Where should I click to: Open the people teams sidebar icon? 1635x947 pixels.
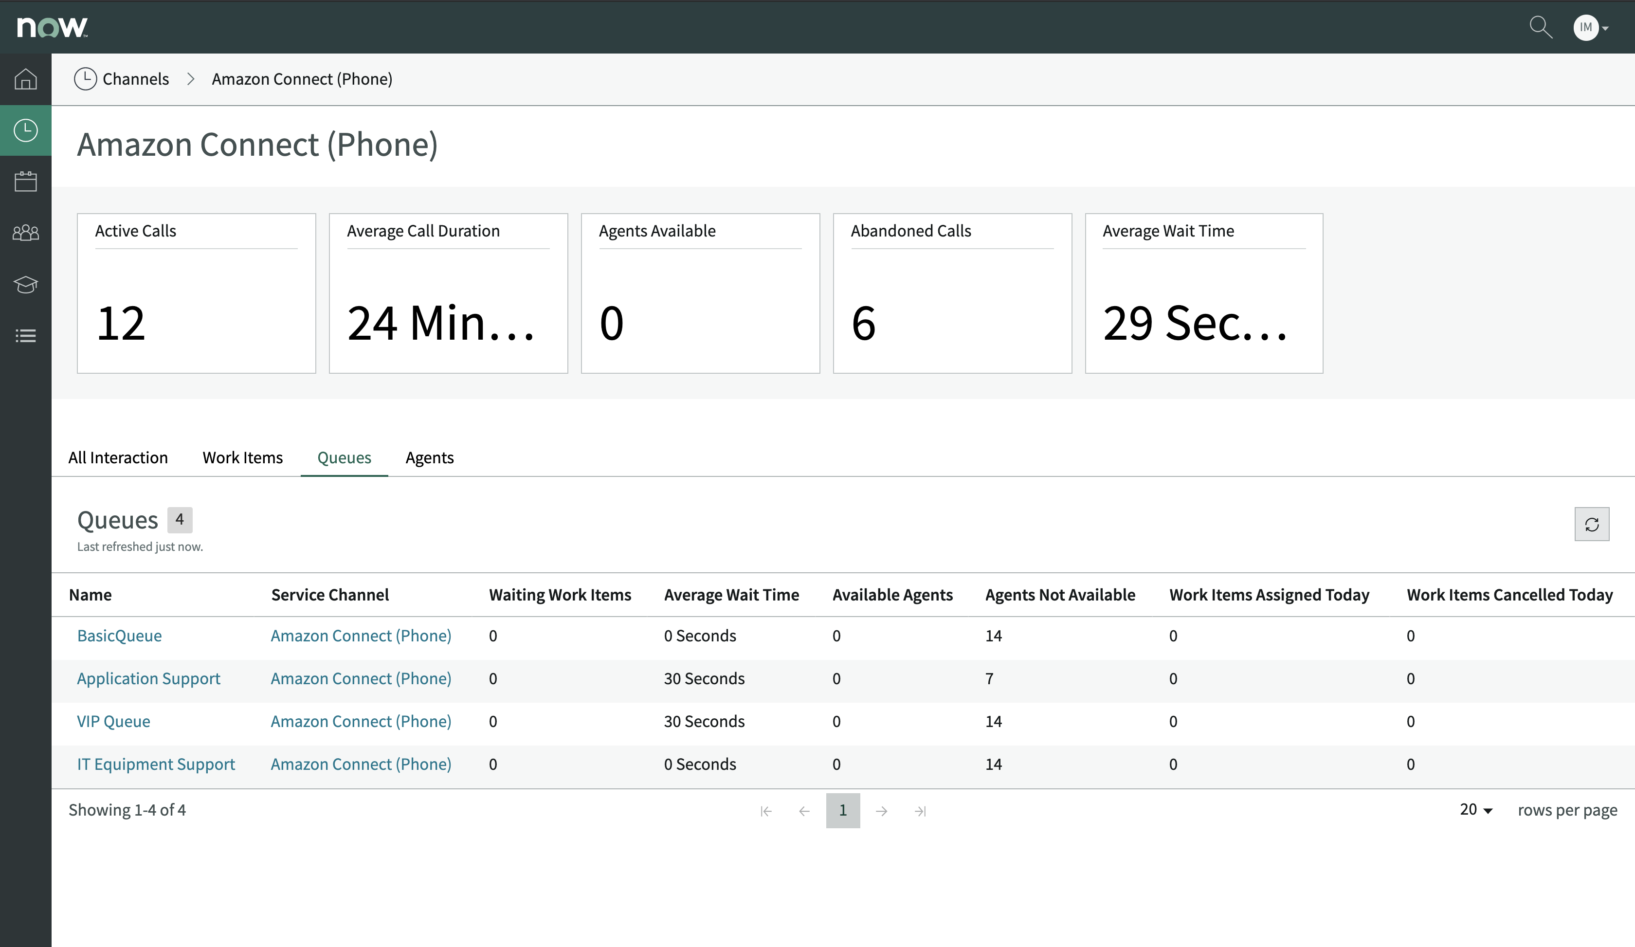point(25,232)
